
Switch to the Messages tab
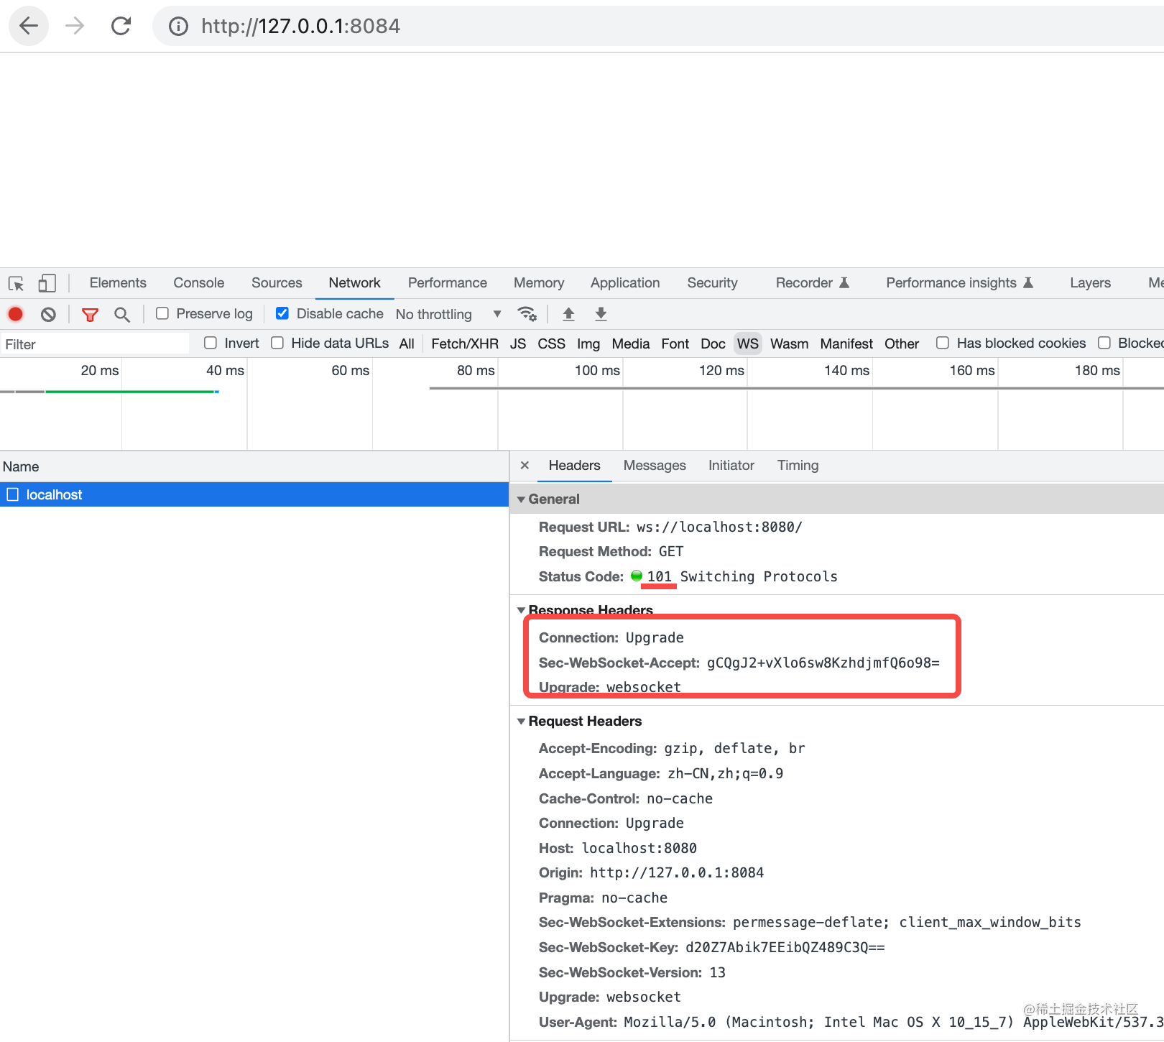[654, 466]
